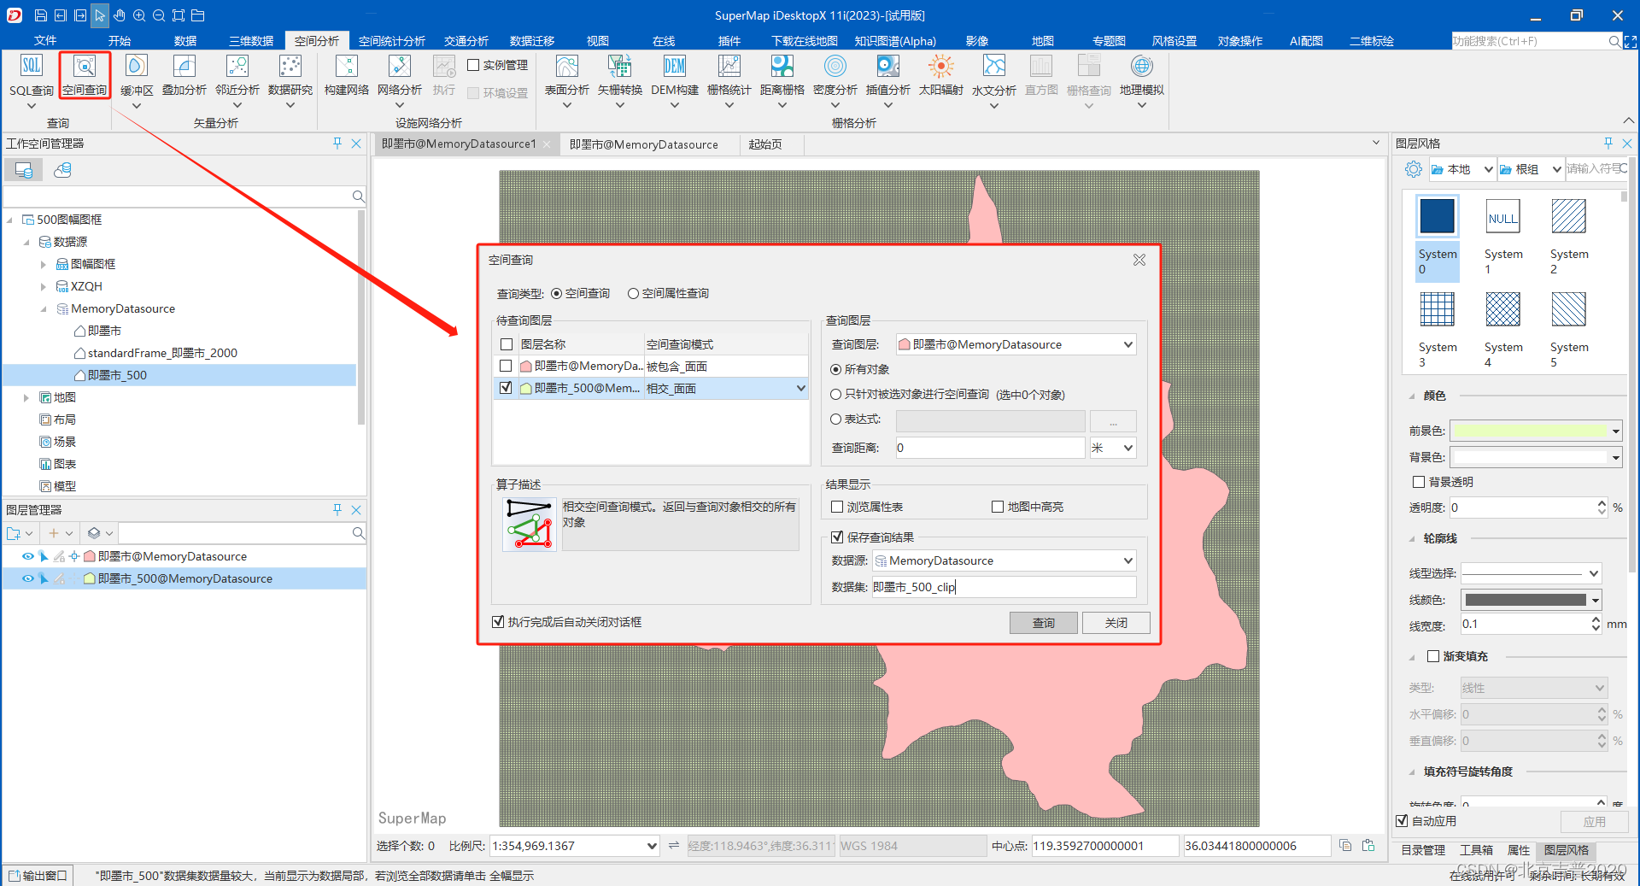Expand the 地图 tree node
This screenshot has width=1640, height=886.
point(26,397)
